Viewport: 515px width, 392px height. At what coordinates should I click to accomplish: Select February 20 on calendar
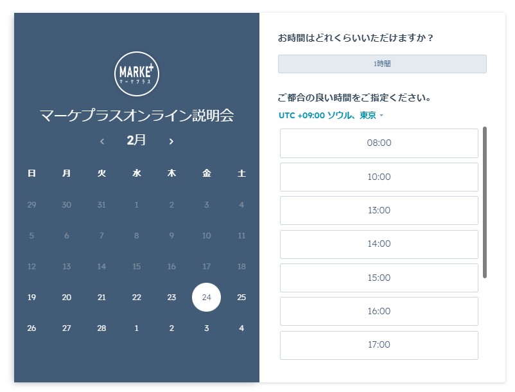(x=66, y=298)
